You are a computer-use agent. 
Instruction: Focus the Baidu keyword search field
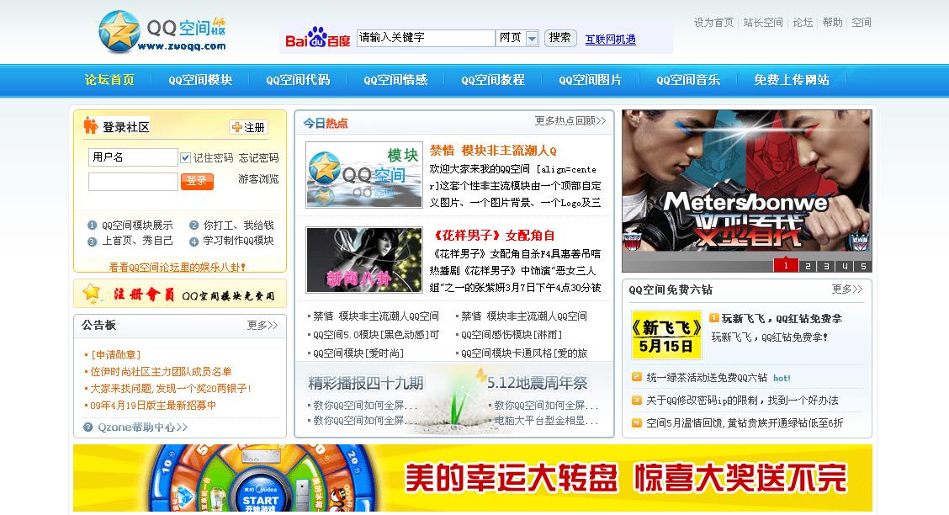click(x=426, y=38)
